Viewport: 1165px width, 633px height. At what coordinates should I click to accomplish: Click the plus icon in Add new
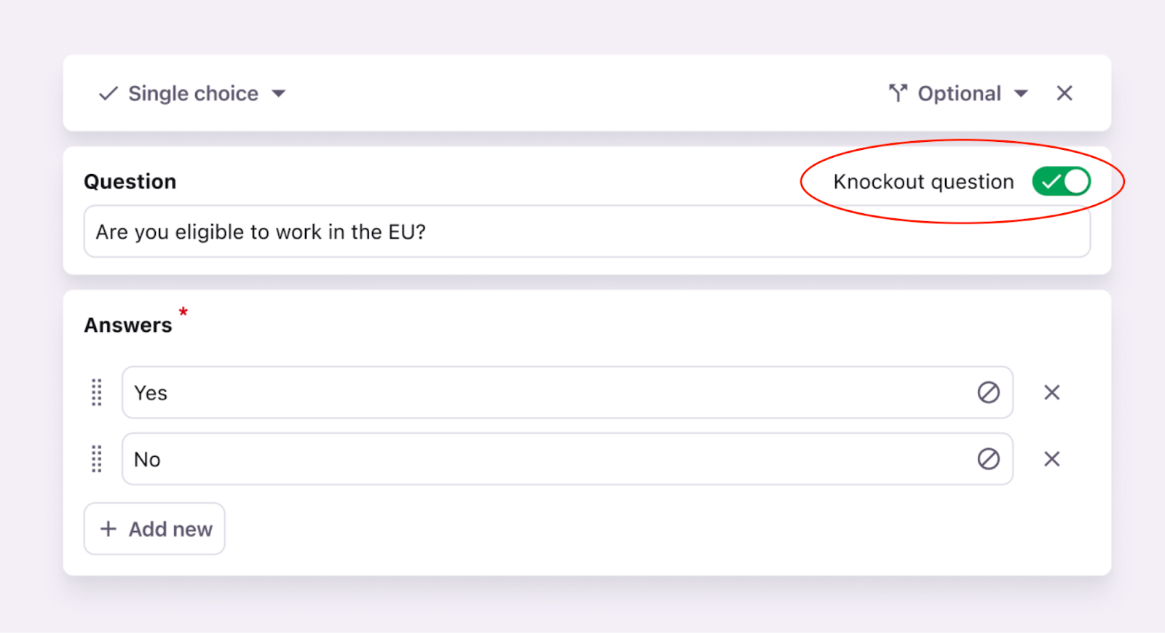coord(108,529)
